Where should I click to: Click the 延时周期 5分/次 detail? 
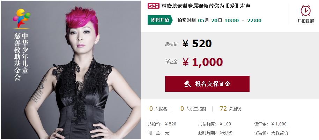pyautogui.click(x=215, y=133)
